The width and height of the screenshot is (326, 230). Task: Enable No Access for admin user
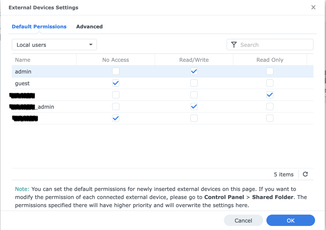tap(116, 72)
